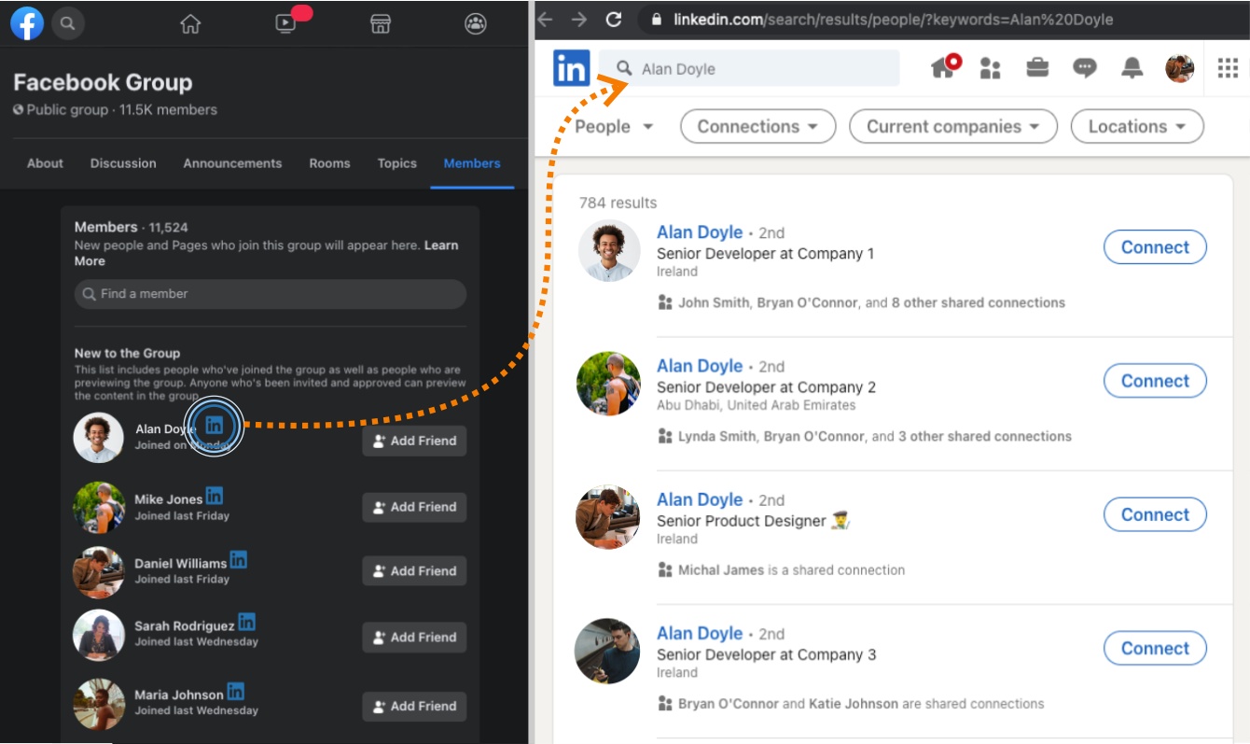Screen dimensions: 1250x744
Task: Open LinkedIn Home icon with notification
Action: (x=944, y=67)
